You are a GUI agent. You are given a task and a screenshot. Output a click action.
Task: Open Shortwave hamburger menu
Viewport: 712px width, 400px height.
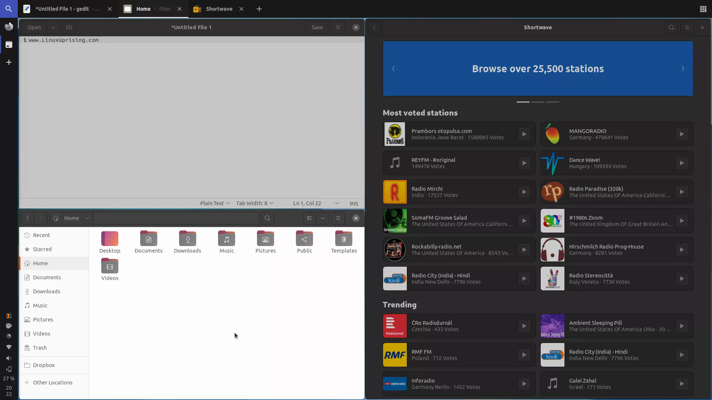click(x=687, y=27)
